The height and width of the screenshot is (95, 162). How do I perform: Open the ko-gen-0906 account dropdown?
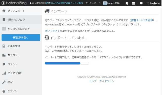coord(114,3)
